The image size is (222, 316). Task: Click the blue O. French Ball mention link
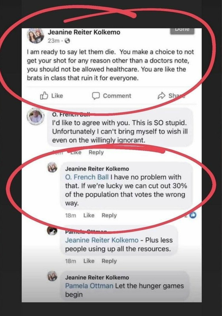click(87, 177)
